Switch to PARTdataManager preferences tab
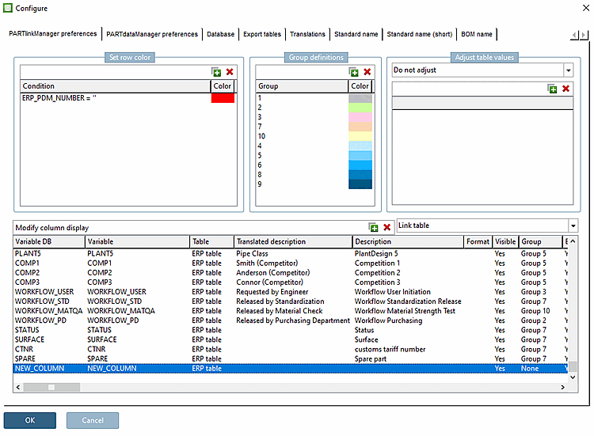 point(152,34)
